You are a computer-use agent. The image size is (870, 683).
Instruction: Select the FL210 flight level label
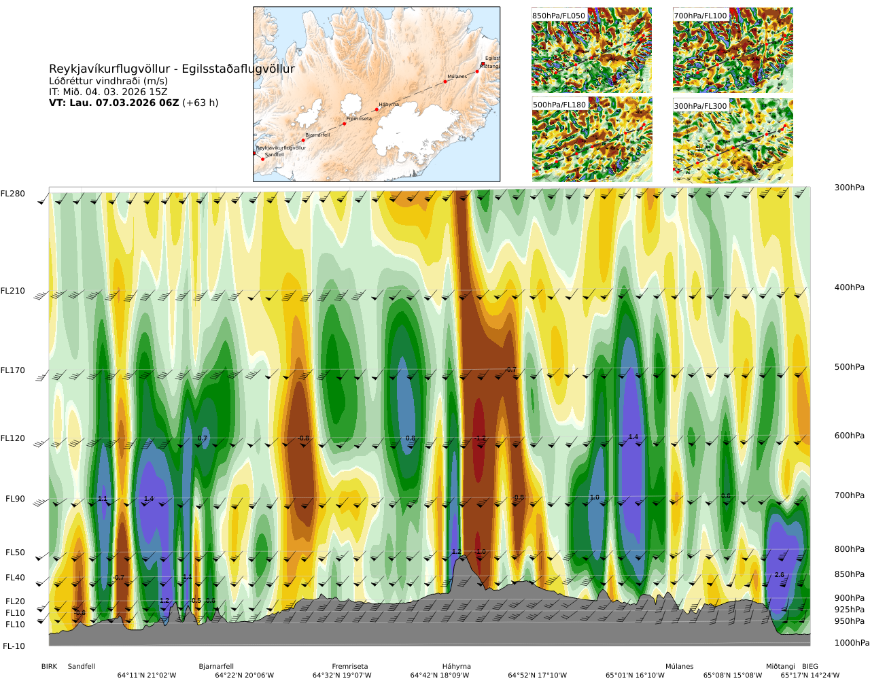pyautogui.click(x=13, y=291)
